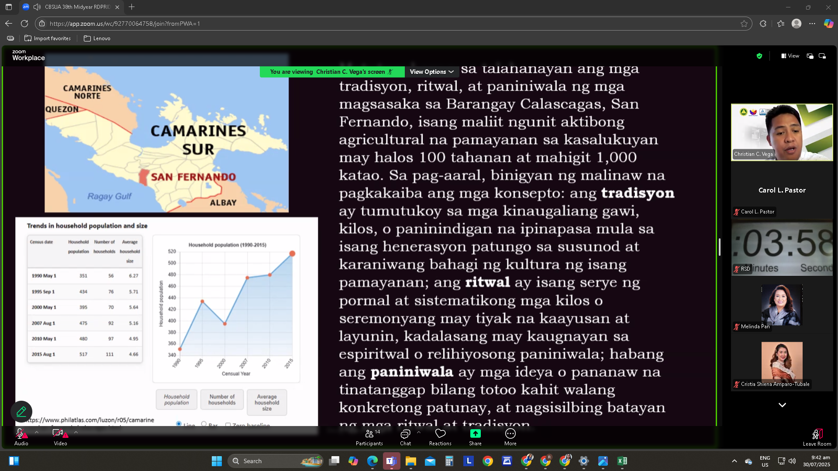Click the Leave Room icon
838x471 pixels.
pos(817,434)
